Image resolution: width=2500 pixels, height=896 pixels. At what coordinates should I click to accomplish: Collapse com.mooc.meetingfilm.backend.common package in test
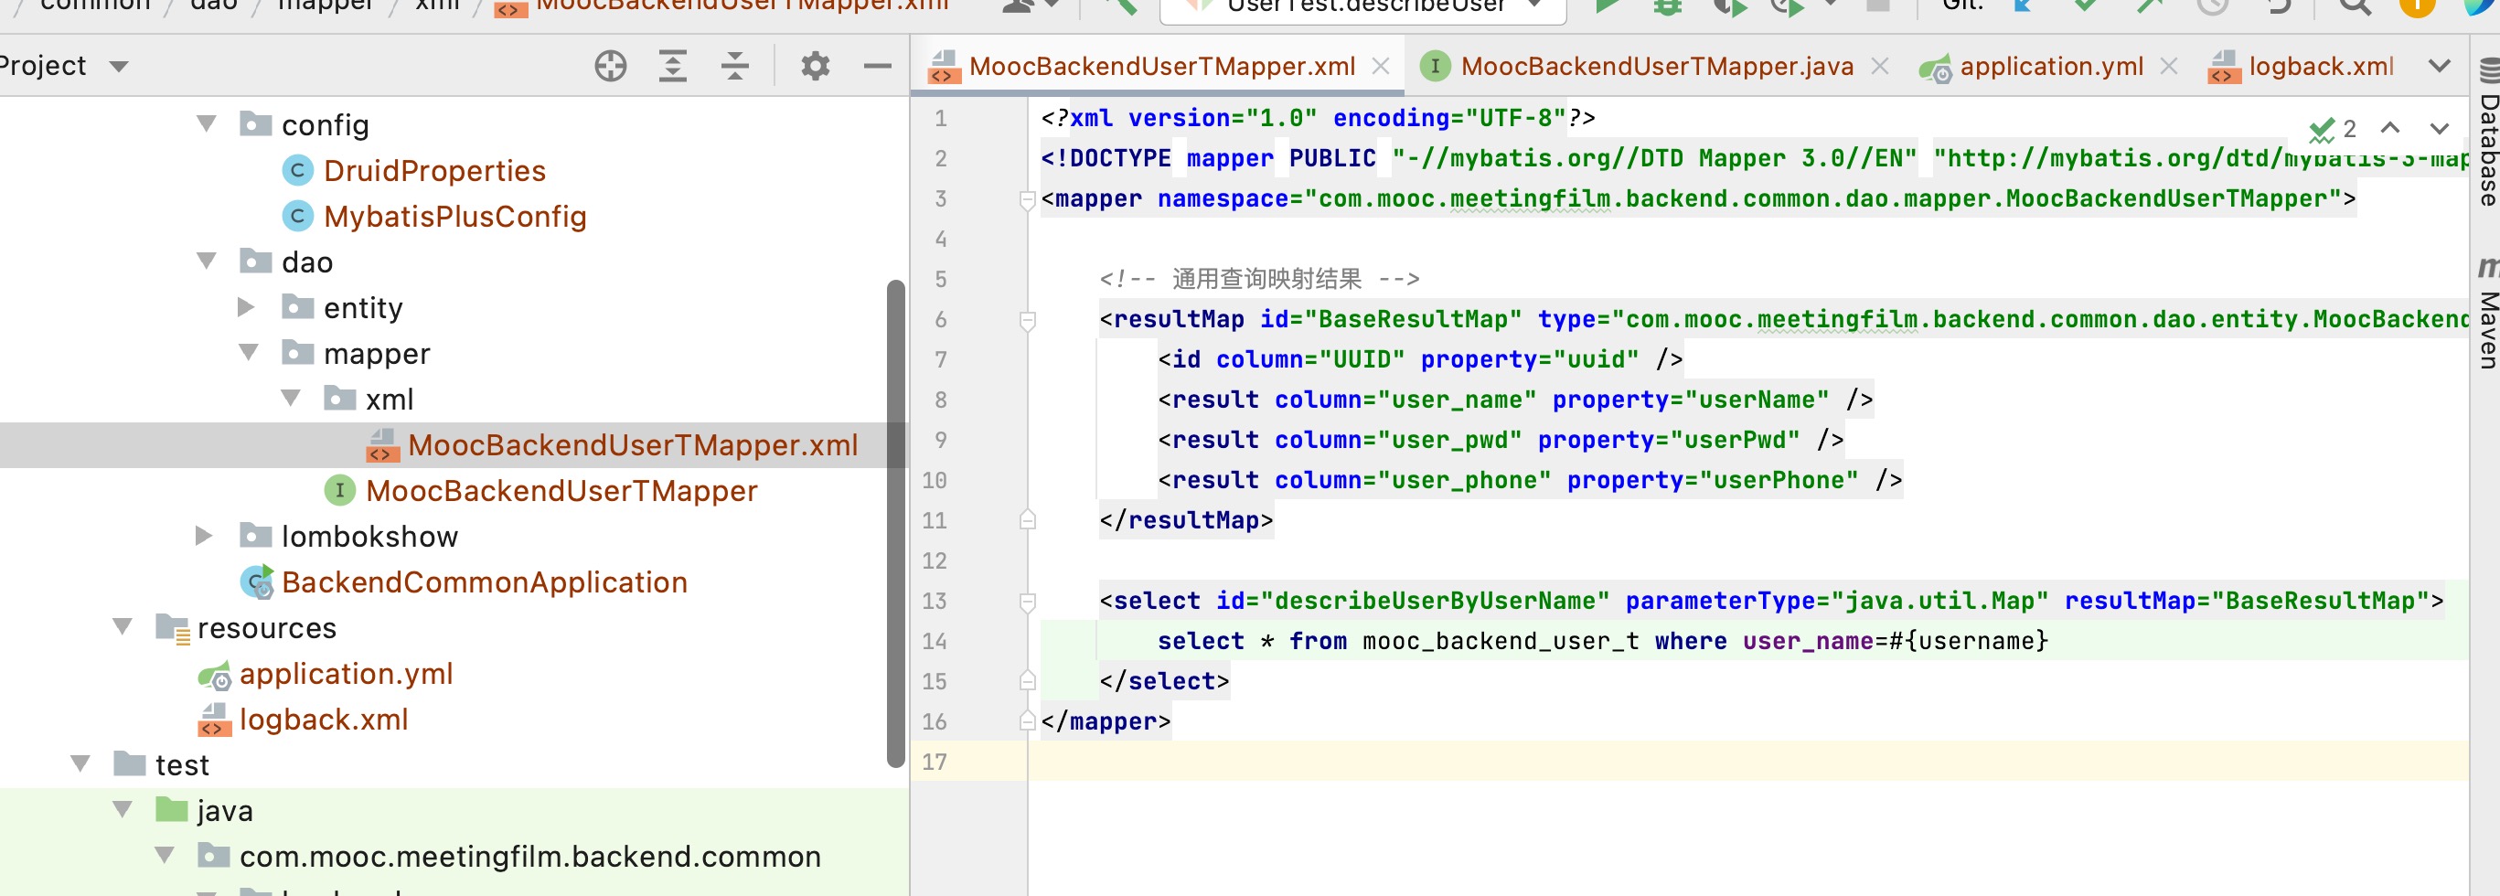(x=164, y=854)
